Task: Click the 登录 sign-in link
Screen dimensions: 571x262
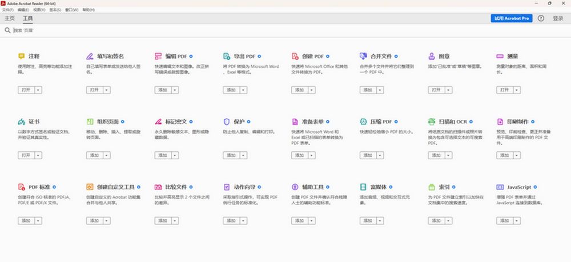Action: [558, 18]
